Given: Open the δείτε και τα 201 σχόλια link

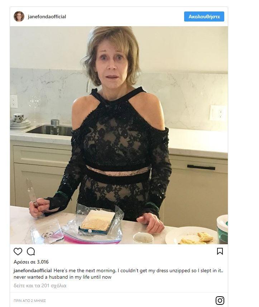Looking at the screenshot, I should (40, 286).
